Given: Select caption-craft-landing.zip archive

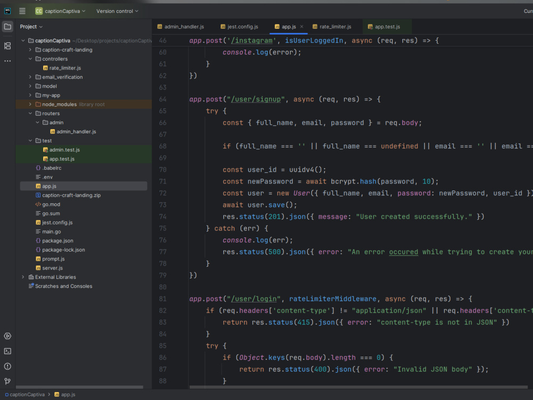Looking at the screenshot, I should point(71,195).
